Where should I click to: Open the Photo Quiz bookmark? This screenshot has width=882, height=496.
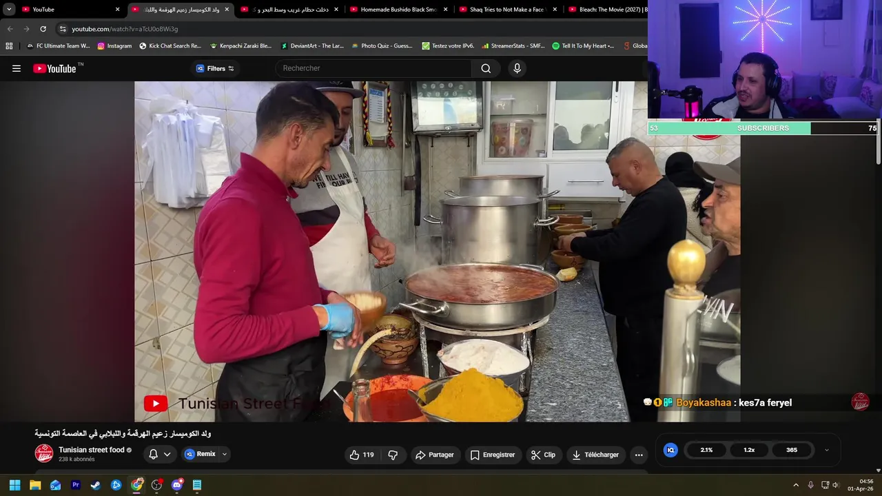382,46
